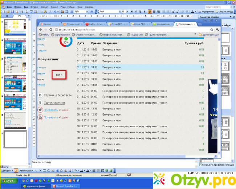
Task: Toggle numbered list formatting
Action: coord(164,12)
